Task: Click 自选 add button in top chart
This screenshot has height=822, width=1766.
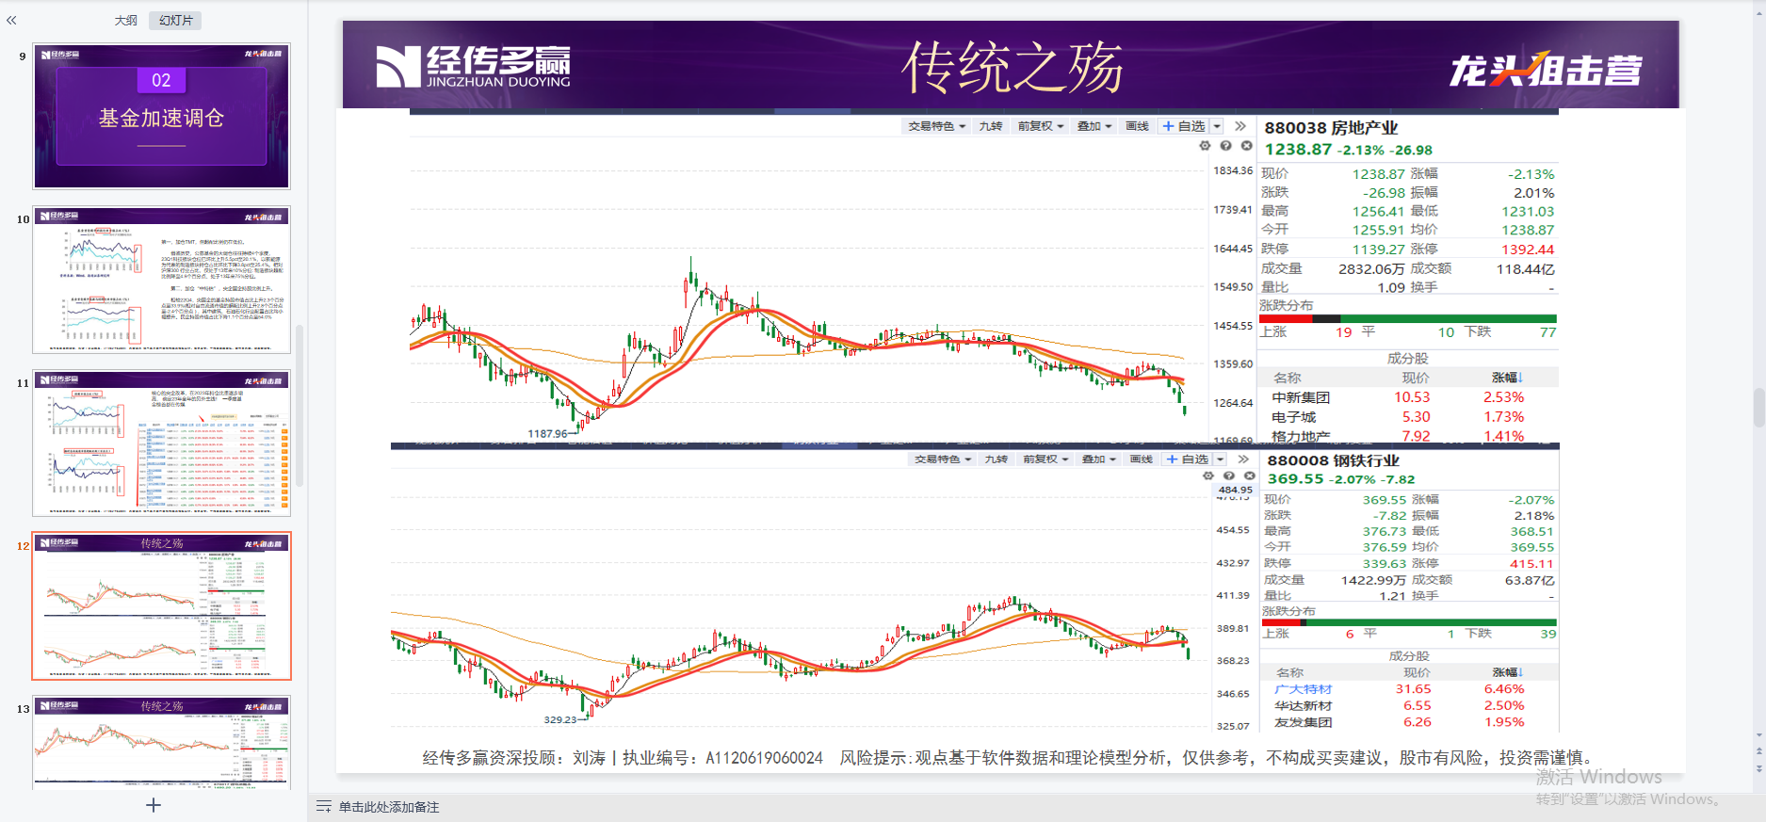Action: tap(1184, 126)
